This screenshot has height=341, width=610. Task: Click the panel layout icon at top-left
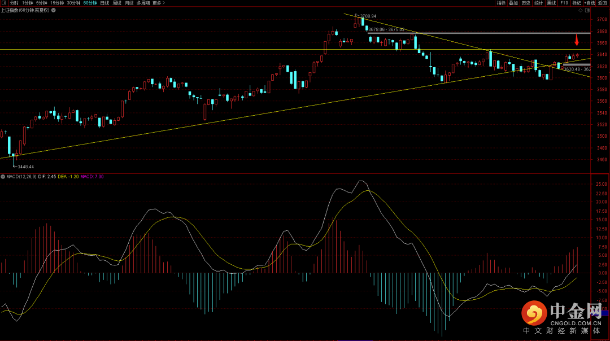tap(4, 3)
